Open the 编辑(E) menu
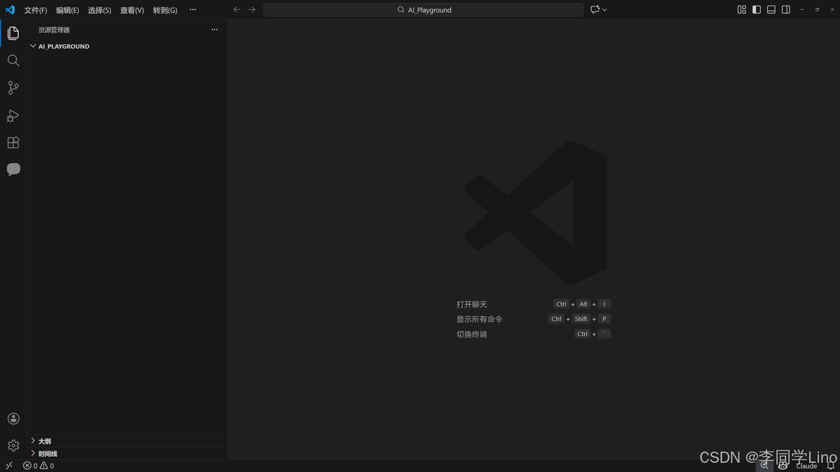Viewport: 840px width, 472px height. point(68,11)
